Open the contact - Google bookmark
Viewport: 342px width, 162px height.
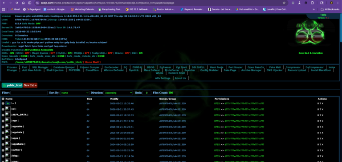click(x=55, y=9)
